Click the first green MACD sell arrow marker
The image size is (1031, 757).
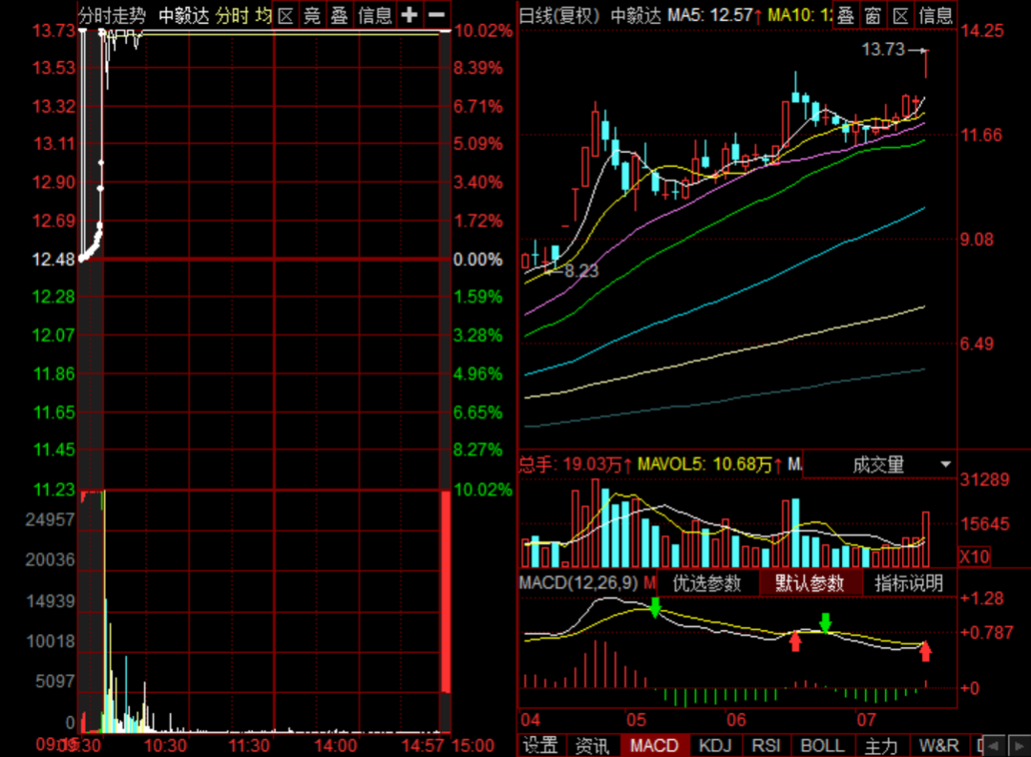pos(655,607)
